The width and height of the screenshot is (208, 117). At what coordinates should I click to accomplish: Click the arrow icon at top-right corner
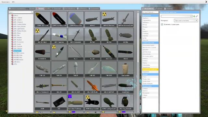(x=206, y=2)
